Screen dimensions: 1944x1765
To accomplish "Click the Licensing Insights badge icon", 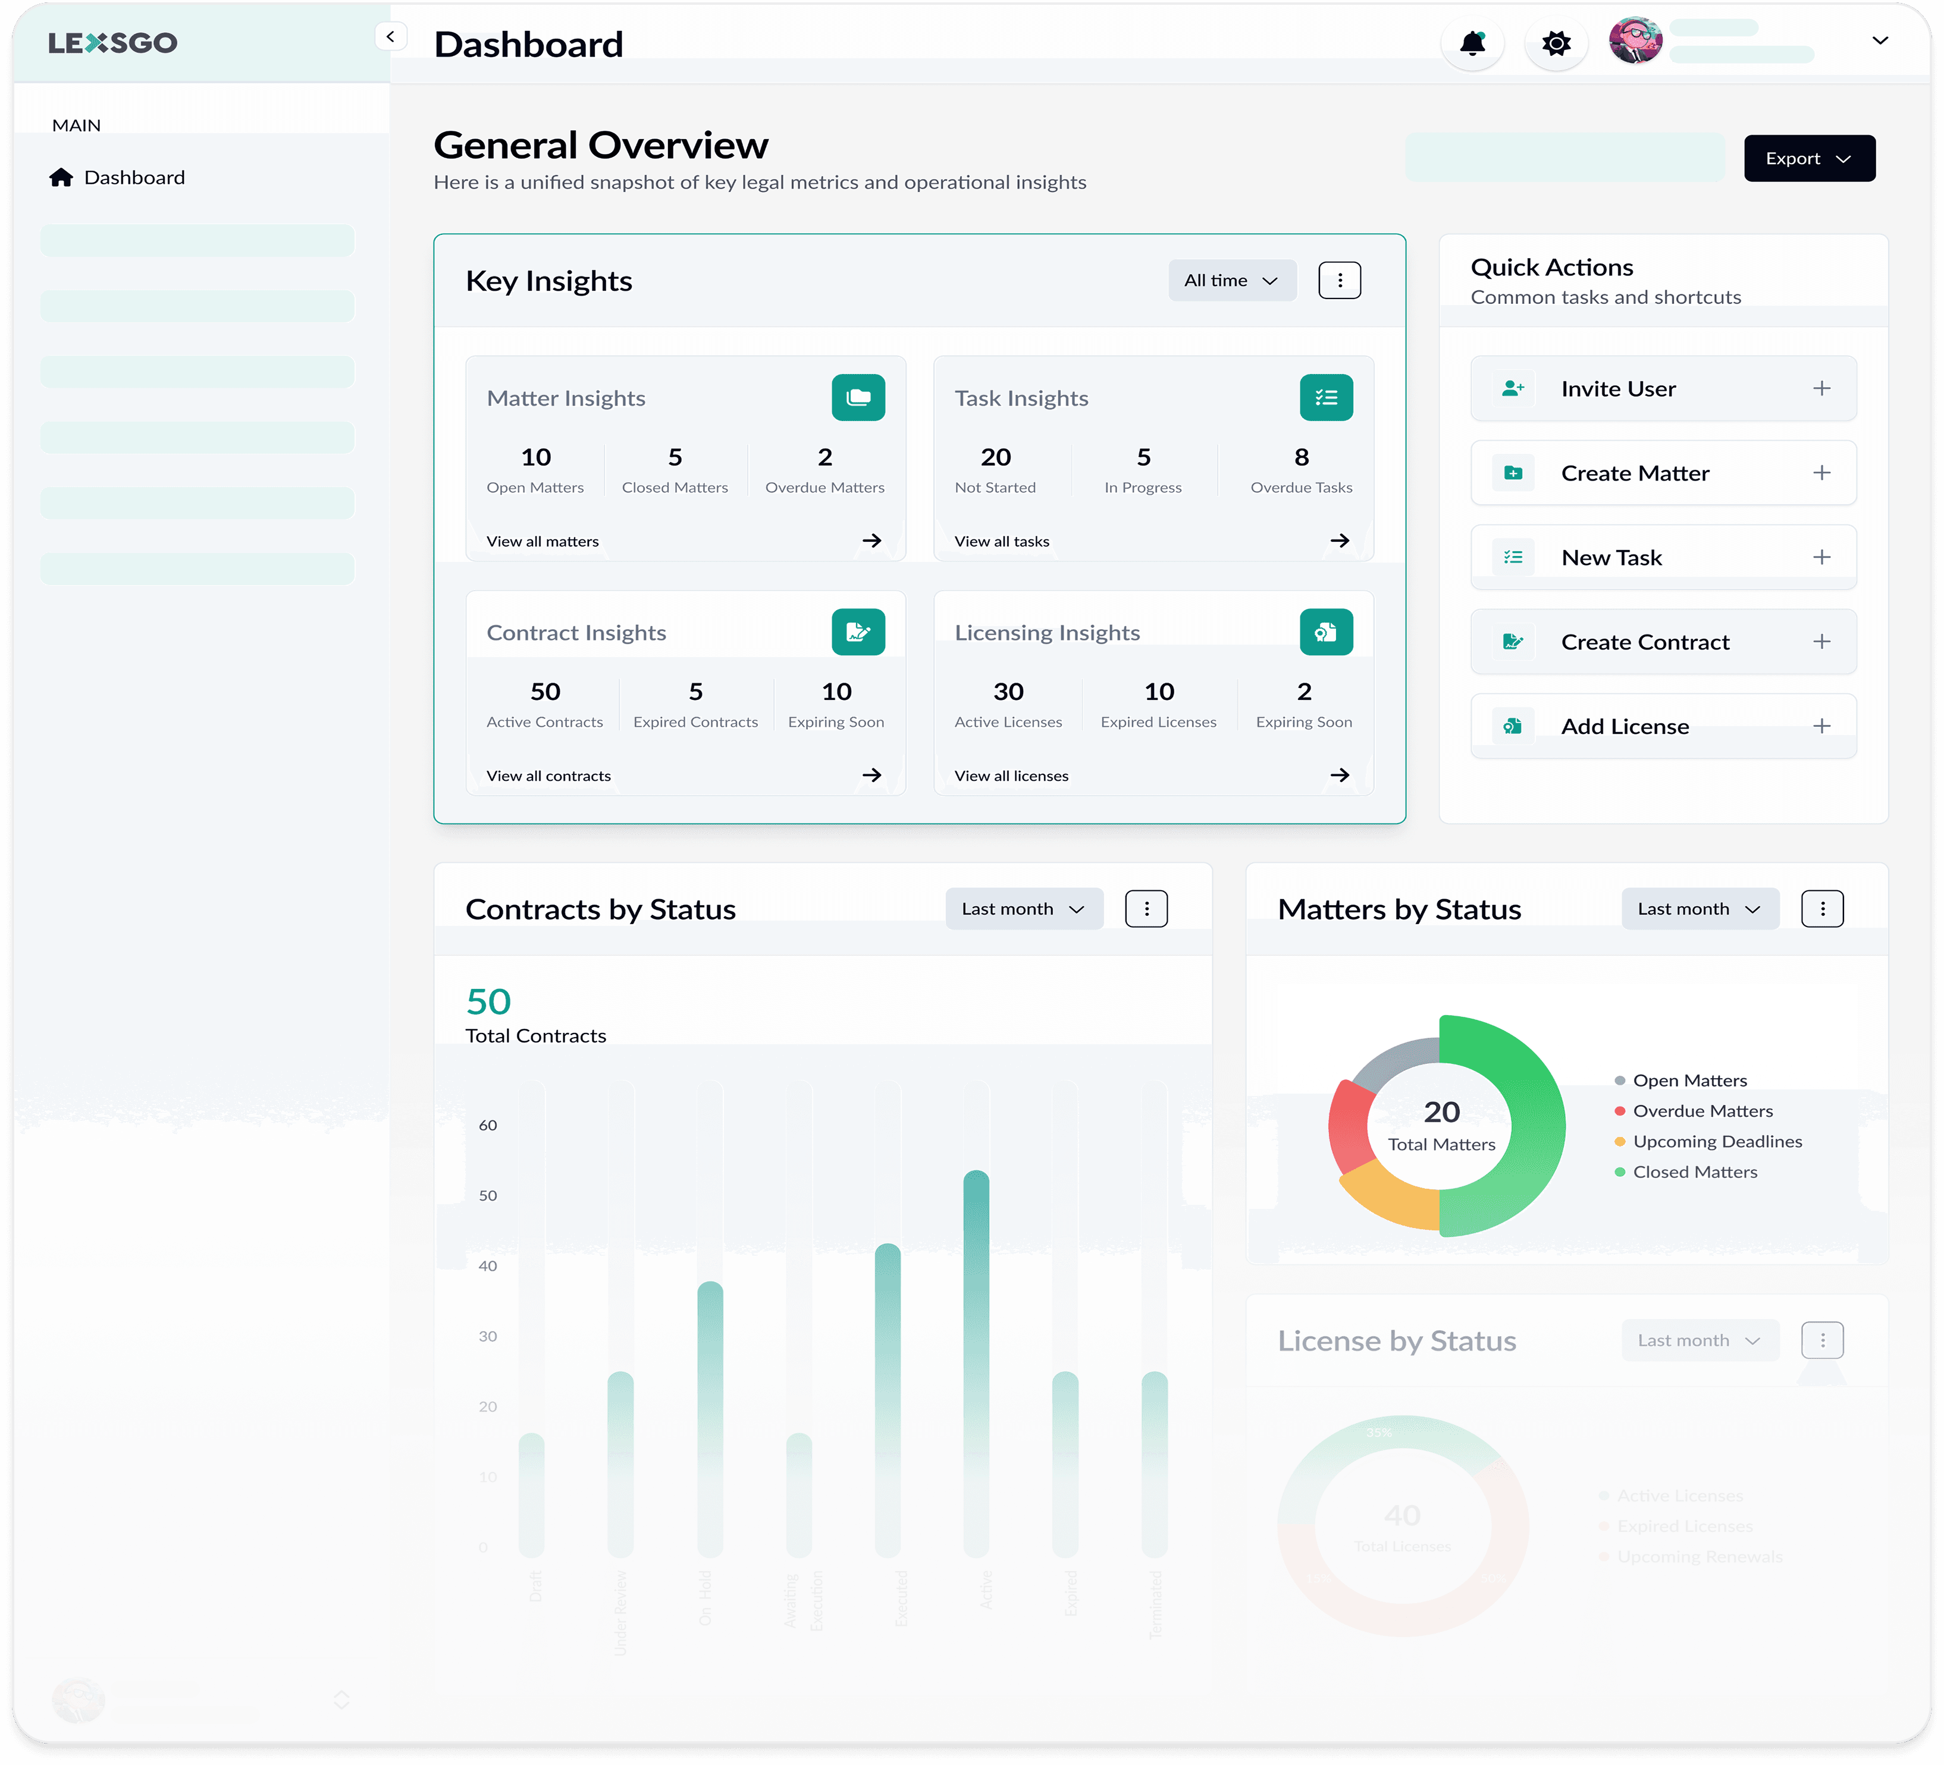I will pyautogui.click(x=1327, y=632).
